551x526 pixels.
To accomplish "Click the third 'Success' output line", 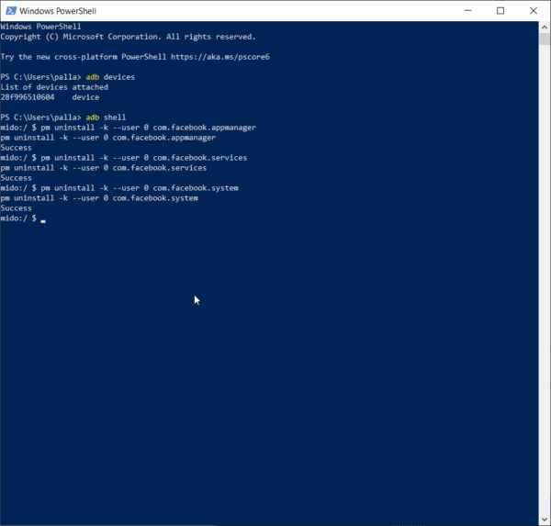I will [x=17, y=208].
